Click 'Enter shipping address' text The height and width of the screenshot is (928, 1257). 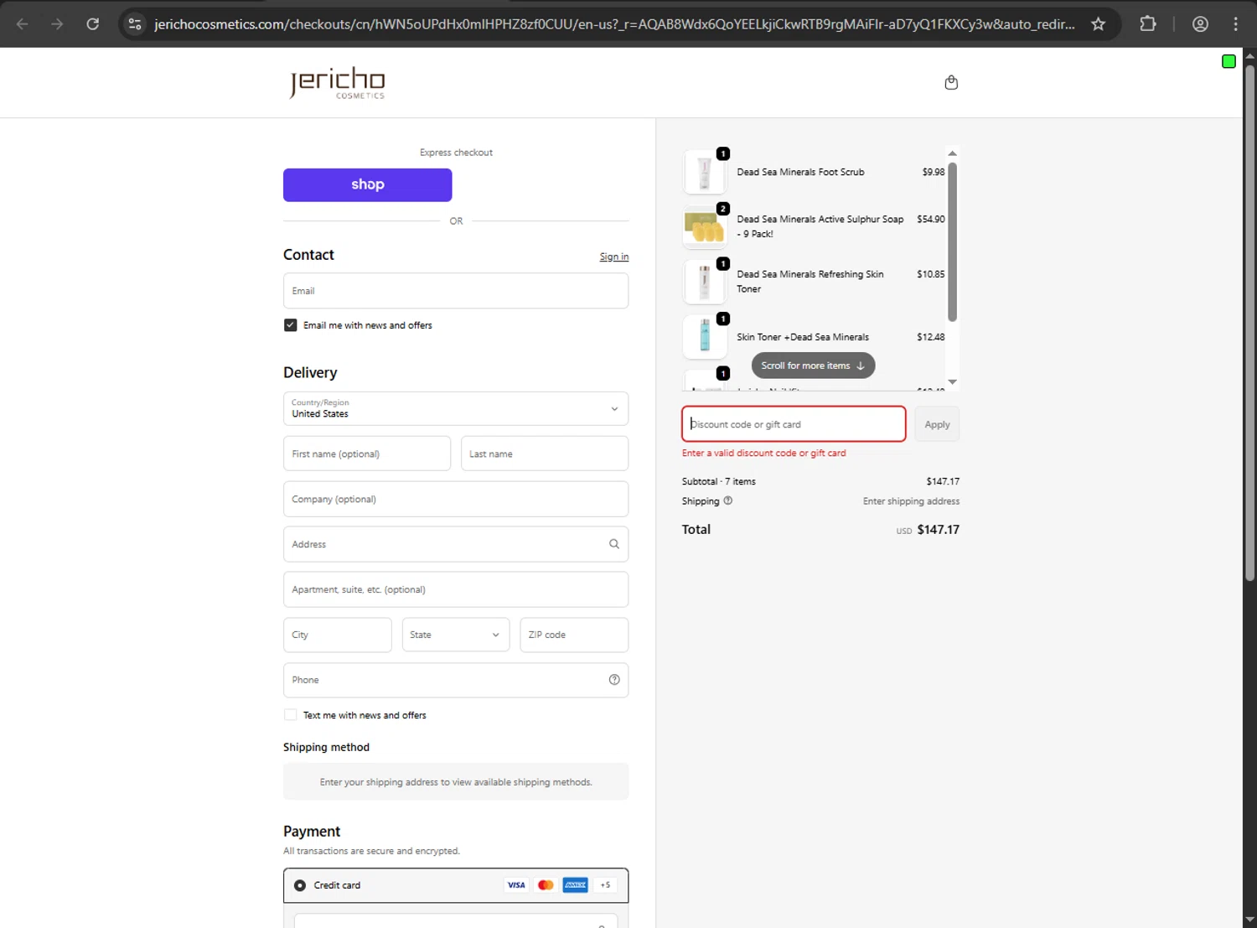911,501
